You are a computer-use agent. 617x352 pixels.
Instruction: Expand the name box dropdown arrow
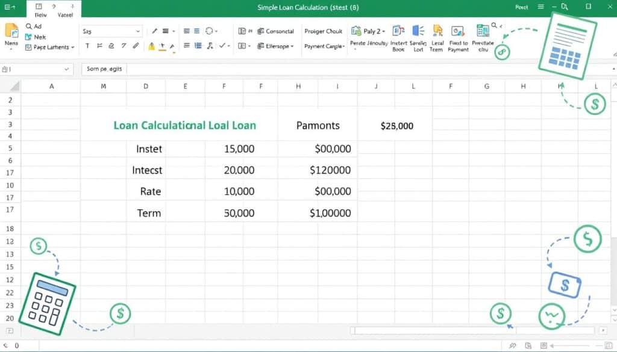pos(66,69)
